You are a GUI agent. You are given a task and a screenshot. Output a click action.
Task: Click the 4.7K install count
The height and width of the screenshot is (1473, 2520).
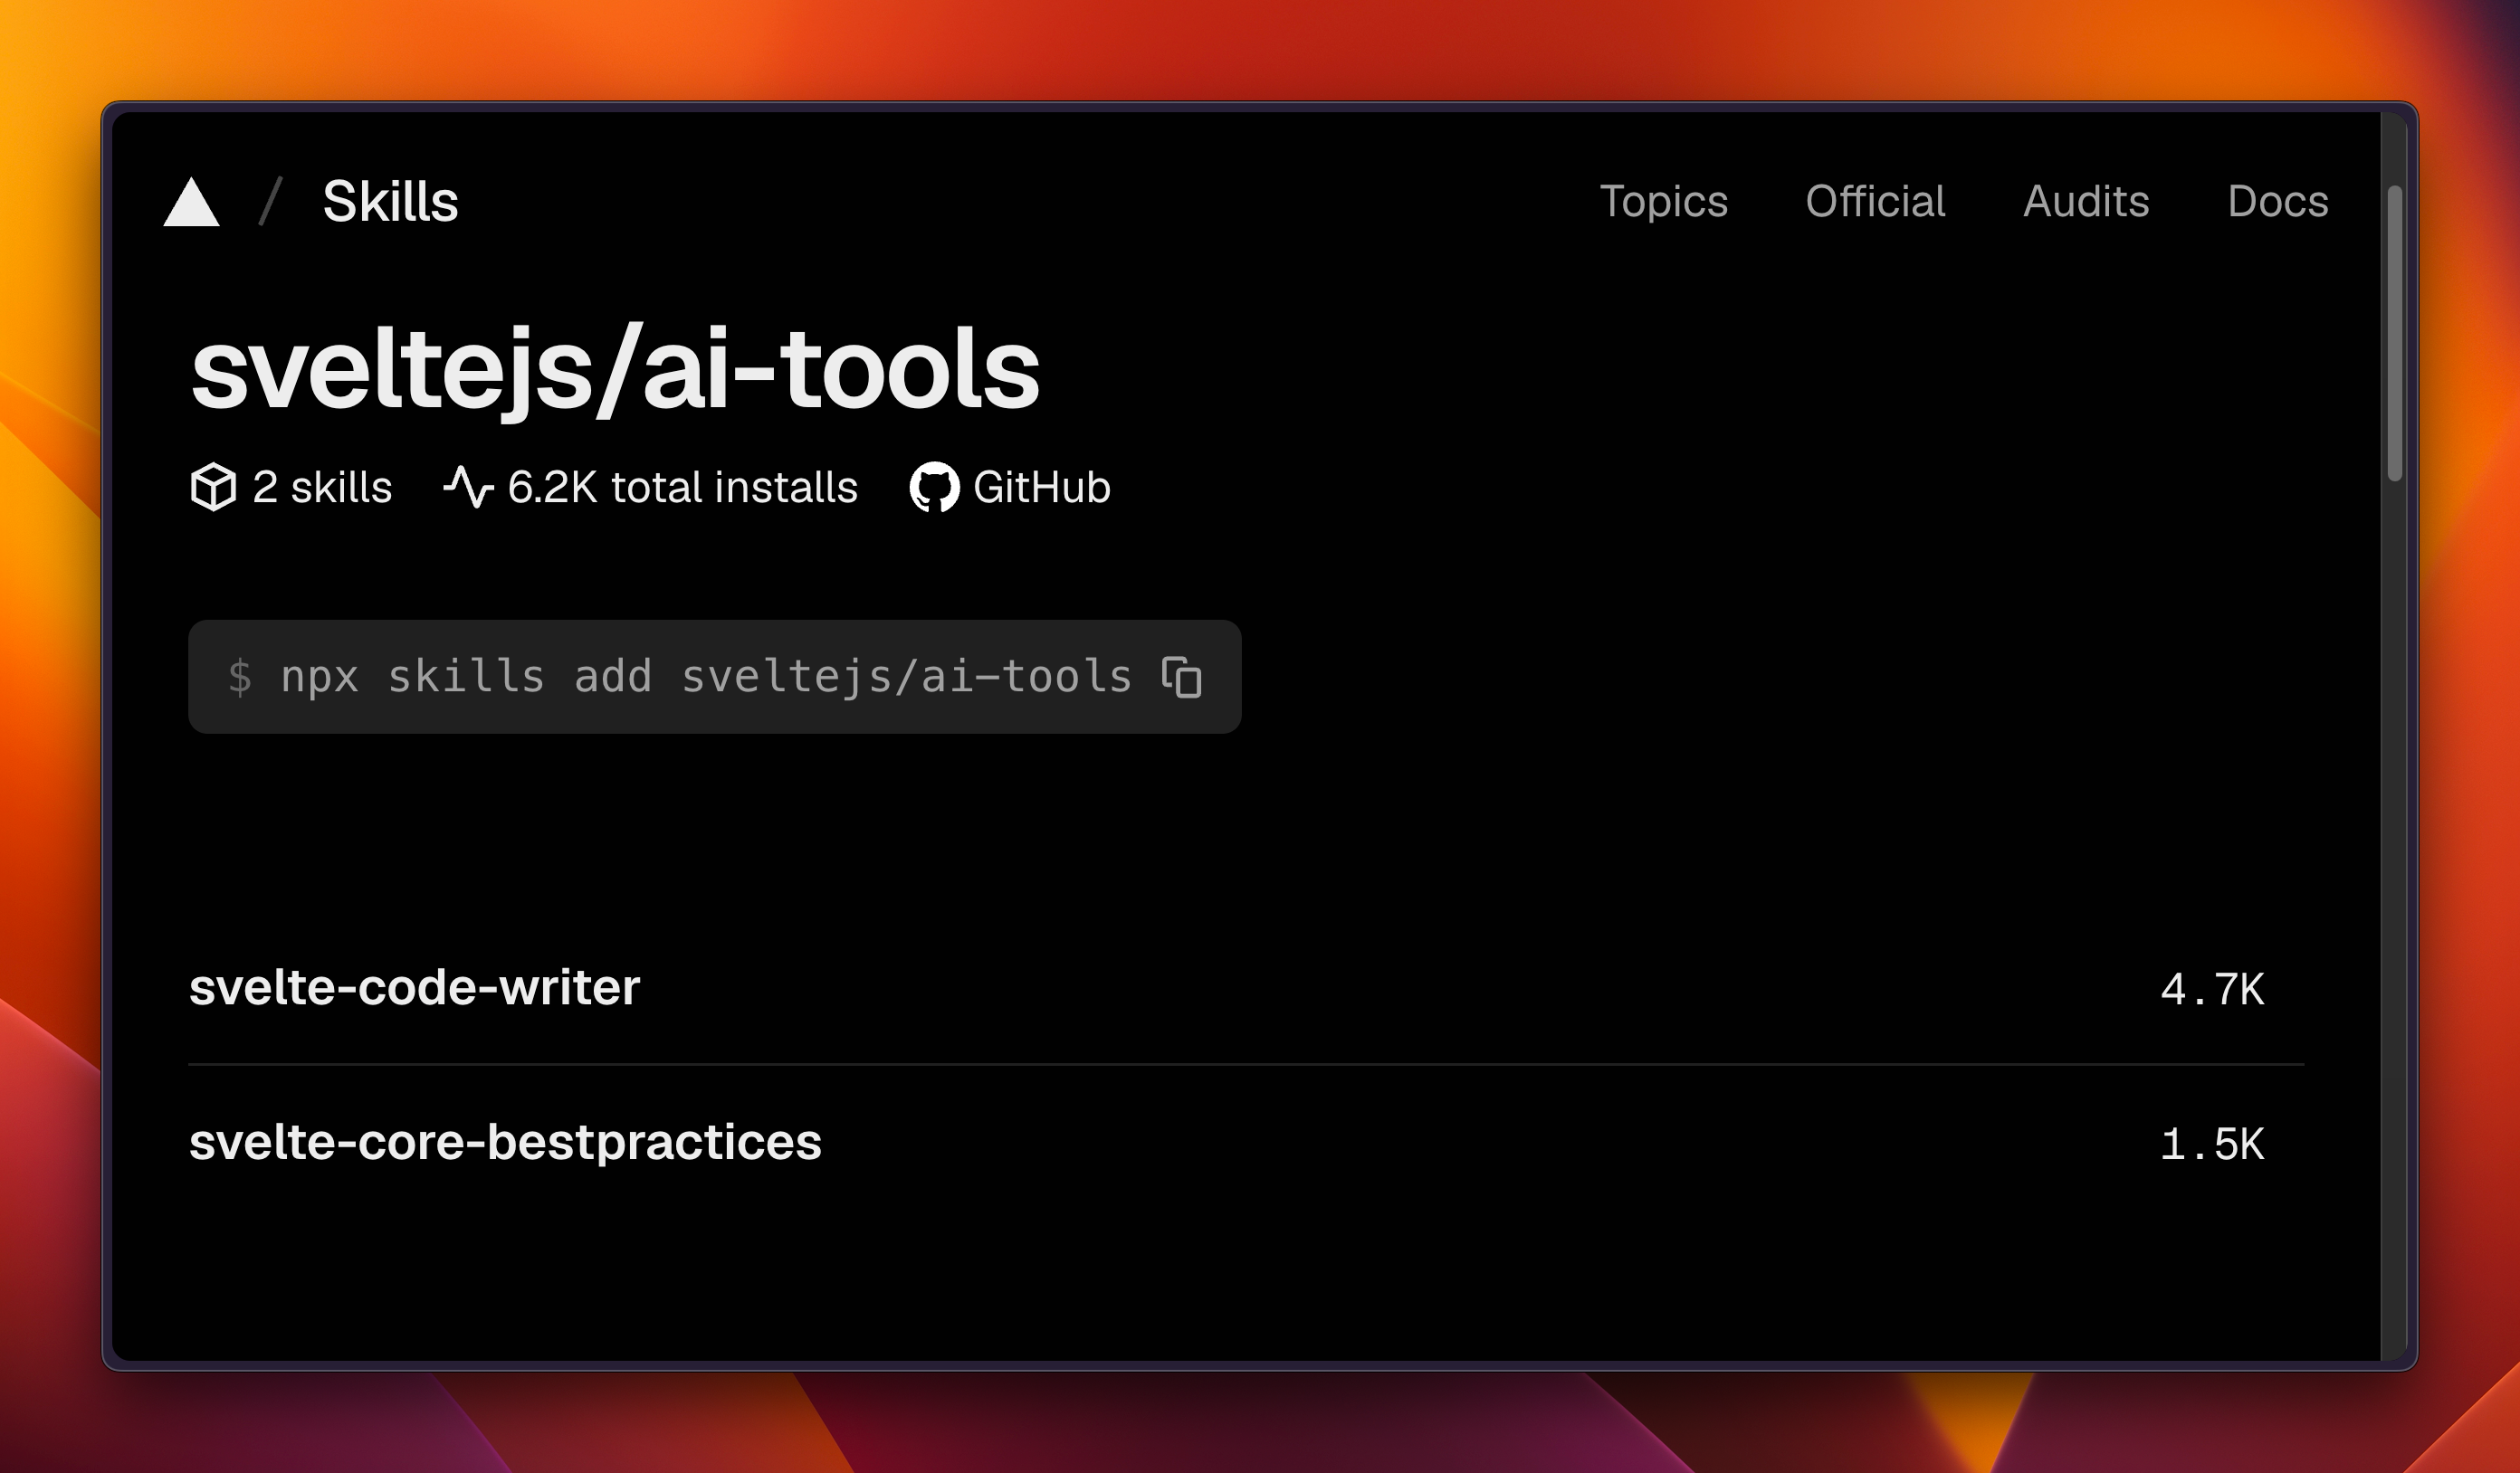click(2212, 991)
